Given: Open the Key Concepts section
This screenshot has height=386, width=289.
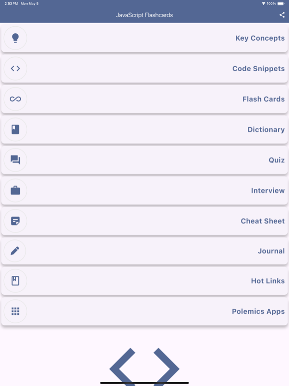Looking at the screenshot, I should 144,38.
